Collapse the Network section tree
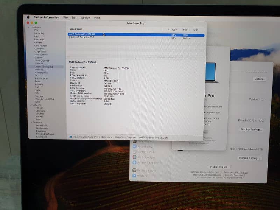 [x=30, y=105]
